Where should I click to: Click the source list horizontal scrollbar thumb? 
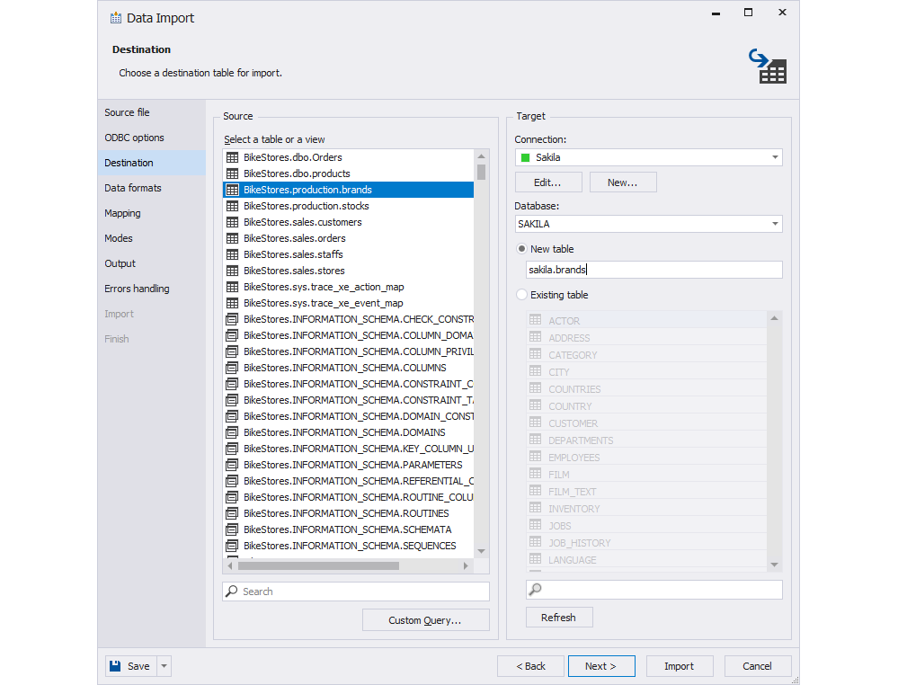tap(318, 565)
